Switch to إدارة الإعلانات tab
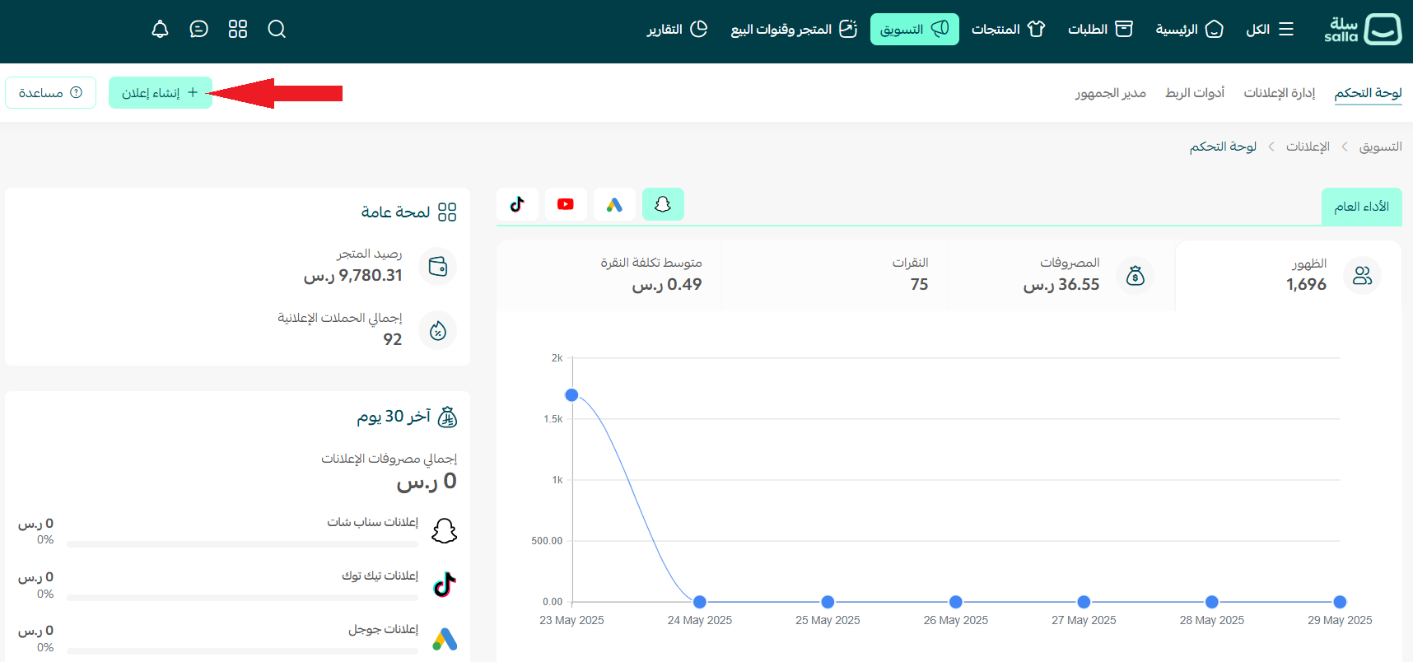This screenshot has height=662, width=1413. (1279, 93)
